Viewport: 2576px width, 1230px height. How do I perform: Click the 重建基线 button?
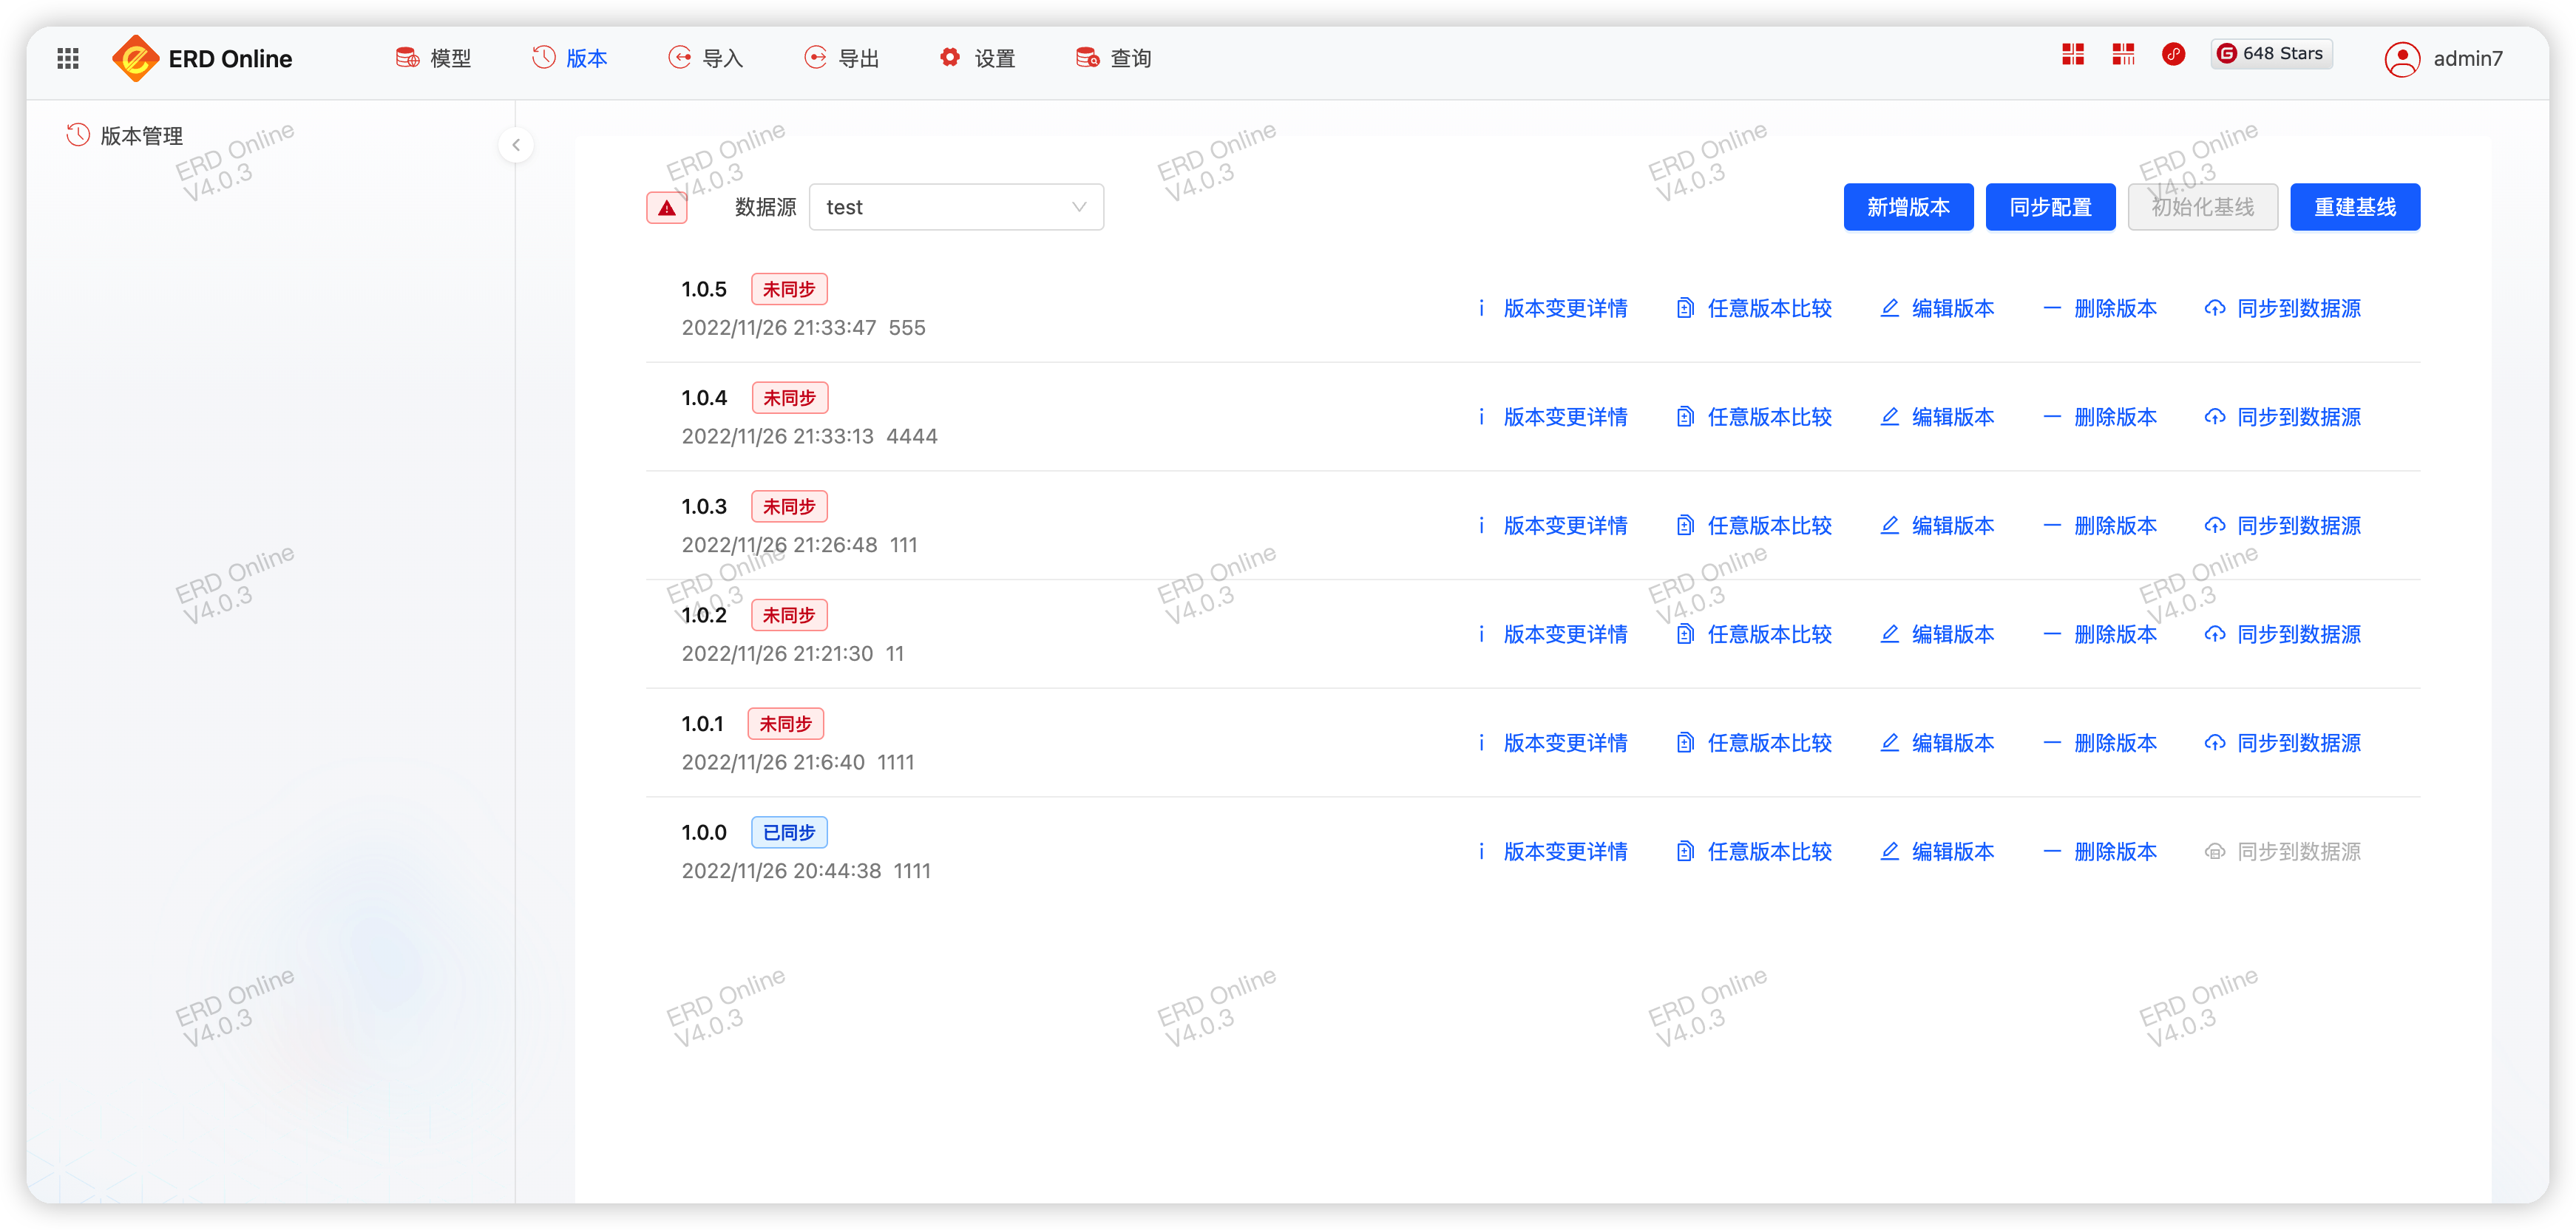click(2354, 207)
